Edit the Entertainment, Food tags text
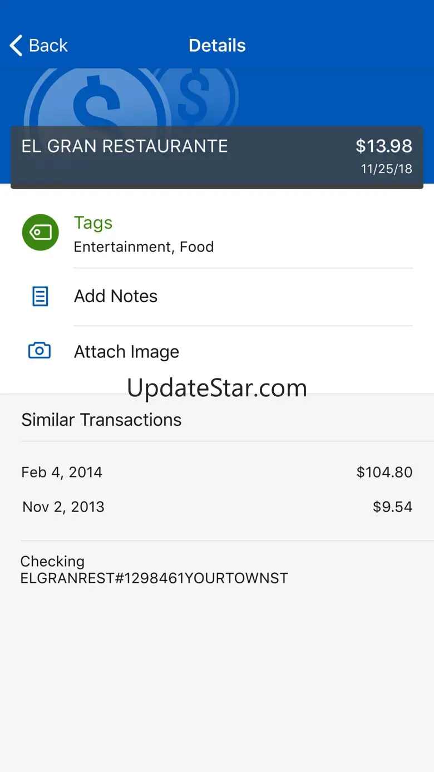 point(144,247)
